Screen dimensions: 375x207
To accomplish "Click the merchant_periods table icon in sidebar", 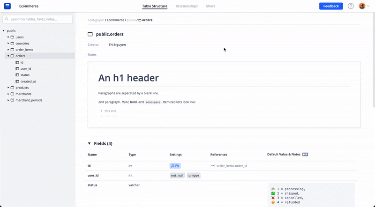I will pos(12,100).
